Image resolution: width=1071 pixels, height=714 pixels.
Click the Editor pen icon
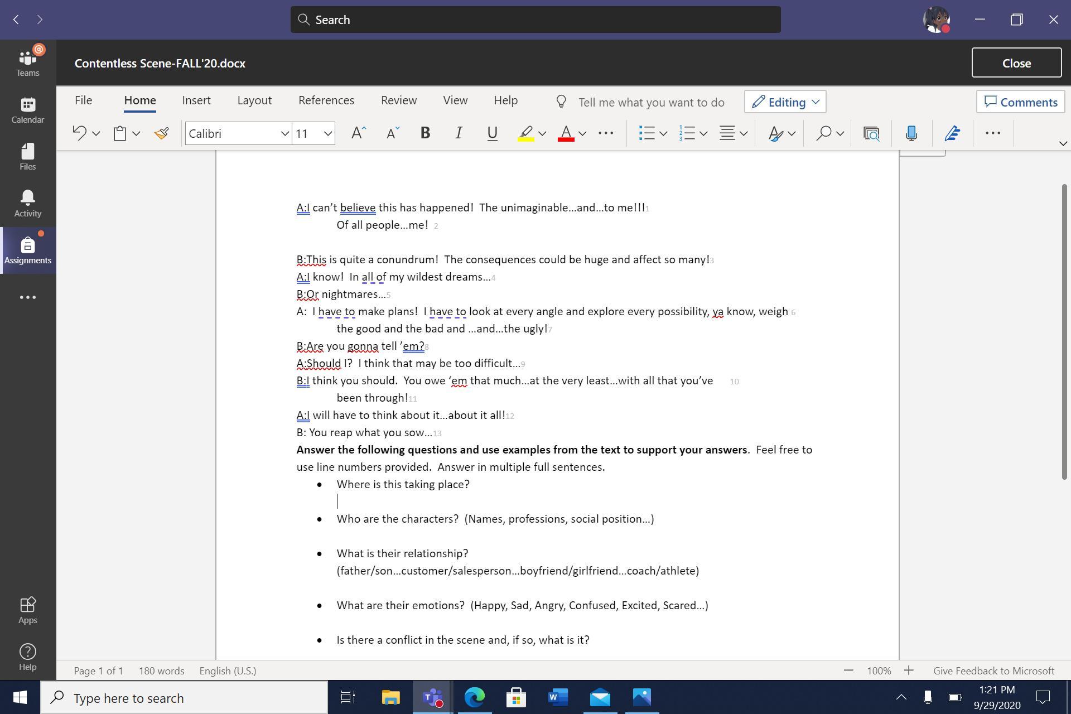coord(952,133)
